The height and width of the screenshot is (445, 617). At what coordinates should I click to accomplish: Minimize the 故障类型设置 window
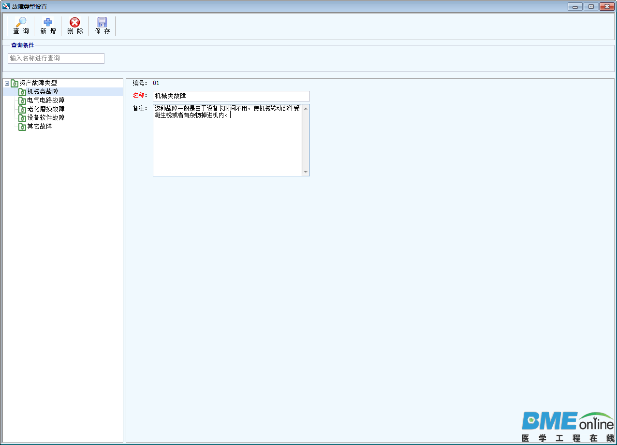point(575,7)
